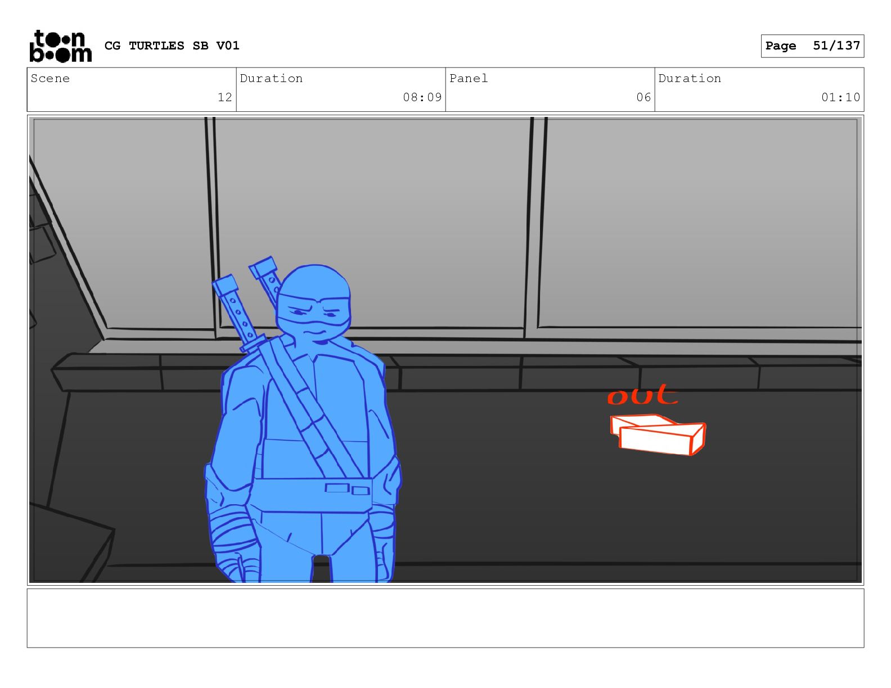This screenshot has width=891, height=688.
Task: Select the scene number '12'
Action: point(225,97)
